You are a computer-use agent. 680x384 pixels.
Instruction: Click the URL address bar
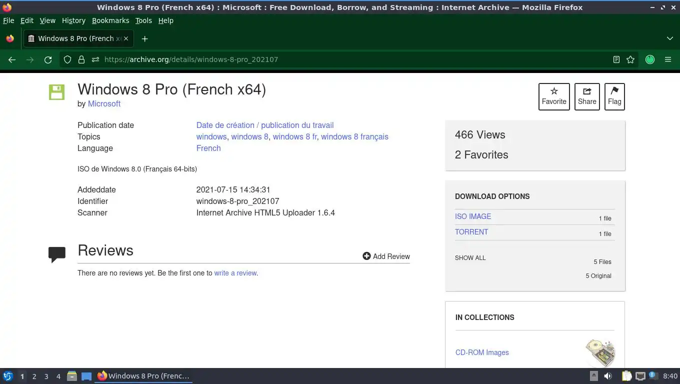350,59
